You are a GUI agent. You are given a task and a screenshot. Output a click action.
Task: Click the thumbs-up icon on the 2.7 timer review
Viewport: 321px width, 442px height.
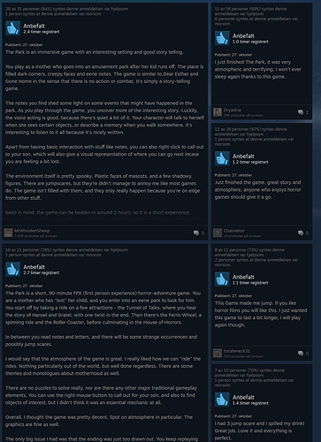(13, 269)
